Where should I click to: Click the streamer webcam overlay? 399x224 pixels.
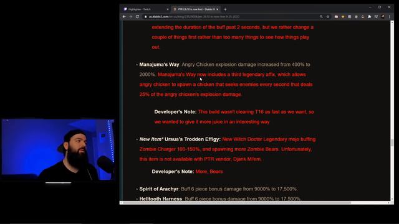[58, 150]
